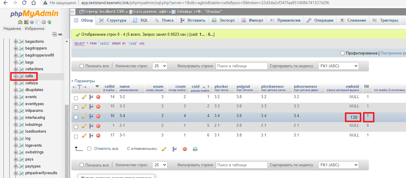This screenshot has width=406, height=178.
Task: Open top Сортировать по индексу dropdown
Action: pos(338,66)
